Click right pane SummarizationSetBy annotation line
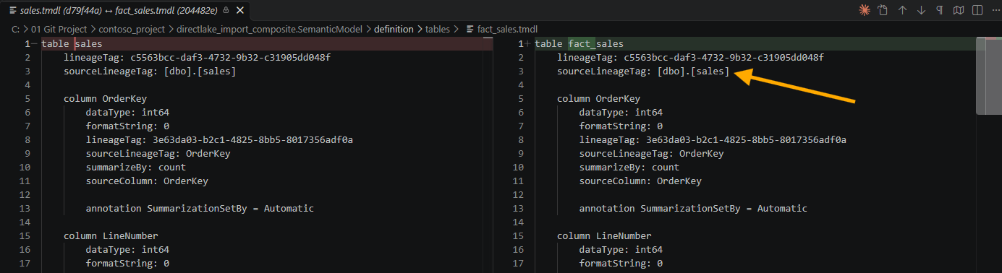1002x273 pixels. pyautogui.click(x=693, y=209)
